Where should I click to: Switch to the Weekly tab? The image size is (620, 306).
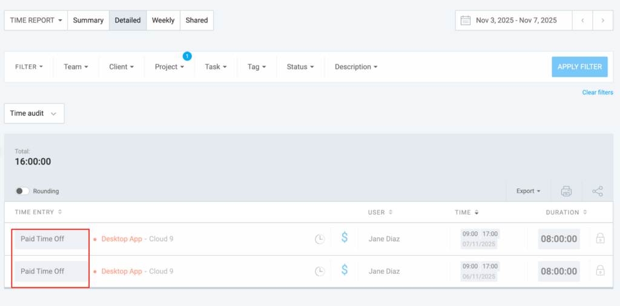pyautogui.click(x=163, y=20)
